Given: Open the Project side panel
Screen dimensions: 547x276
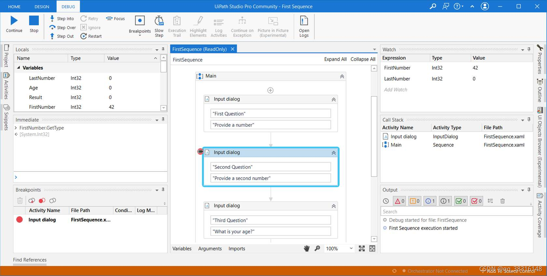Looking at the screenshot, I should tap(6, 56).
